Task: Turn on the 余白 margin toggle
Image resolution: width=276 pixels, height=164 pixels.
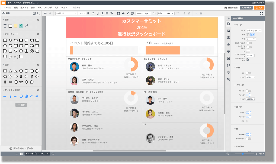Action: coord(249,73)
